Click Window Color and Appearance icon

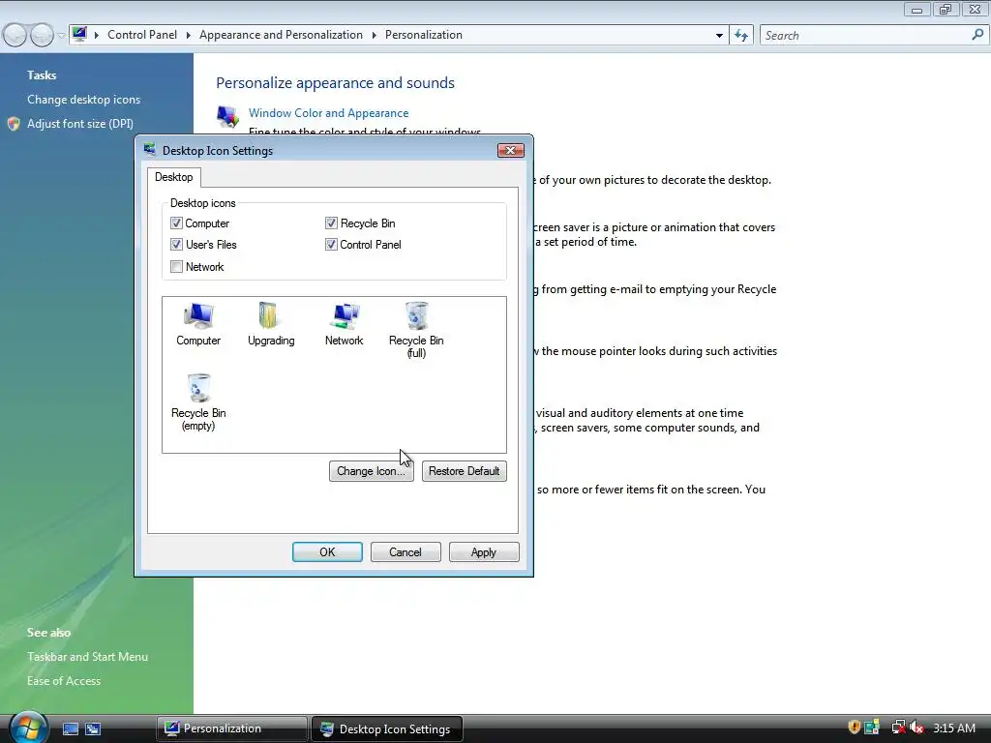227,116
